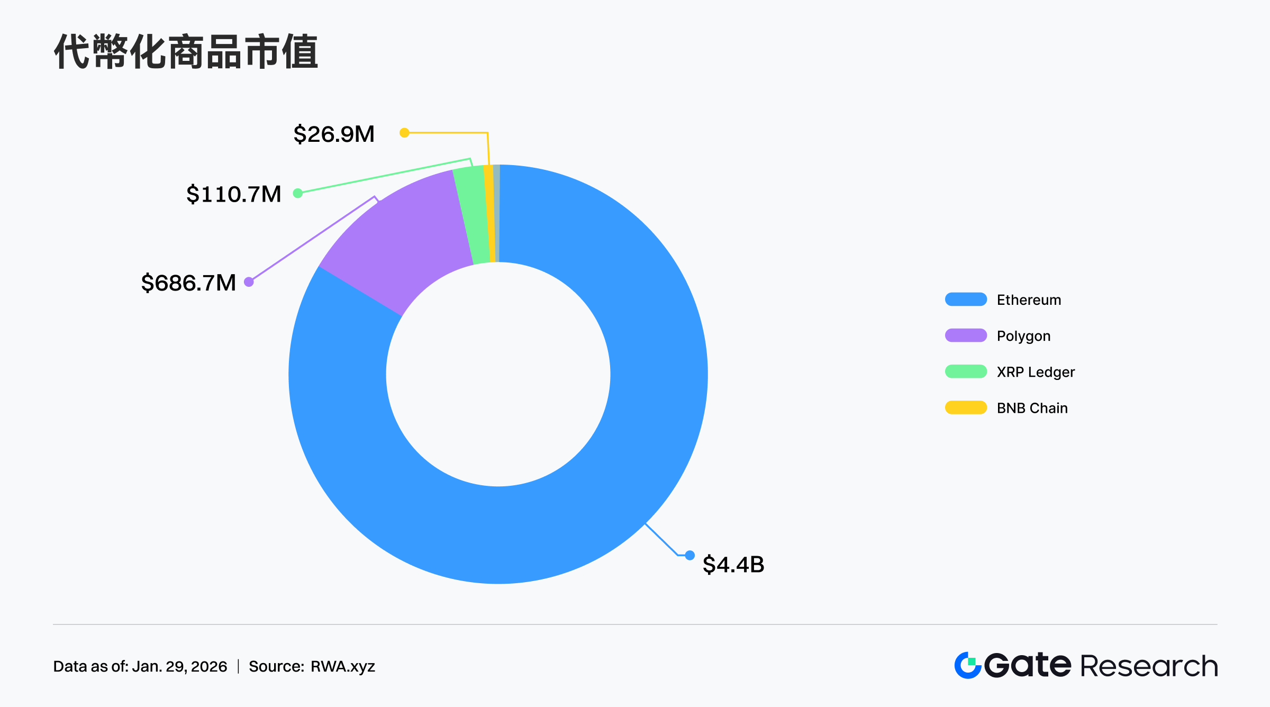Select the XRP Ledger legend label

[x=1036, y=372]
